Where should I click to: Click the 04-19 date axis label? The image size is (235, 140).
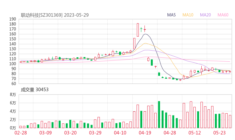coord(145,133)
